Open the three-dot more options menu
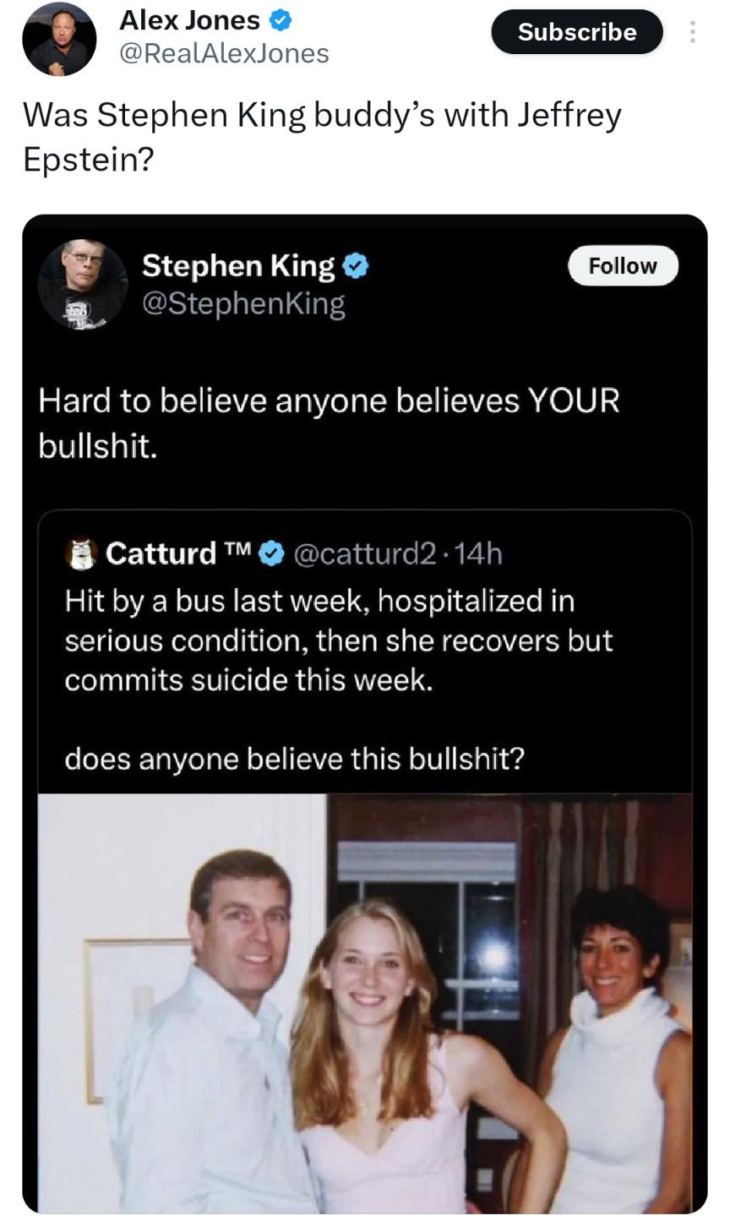730x1221 pixels. point(693,32)
